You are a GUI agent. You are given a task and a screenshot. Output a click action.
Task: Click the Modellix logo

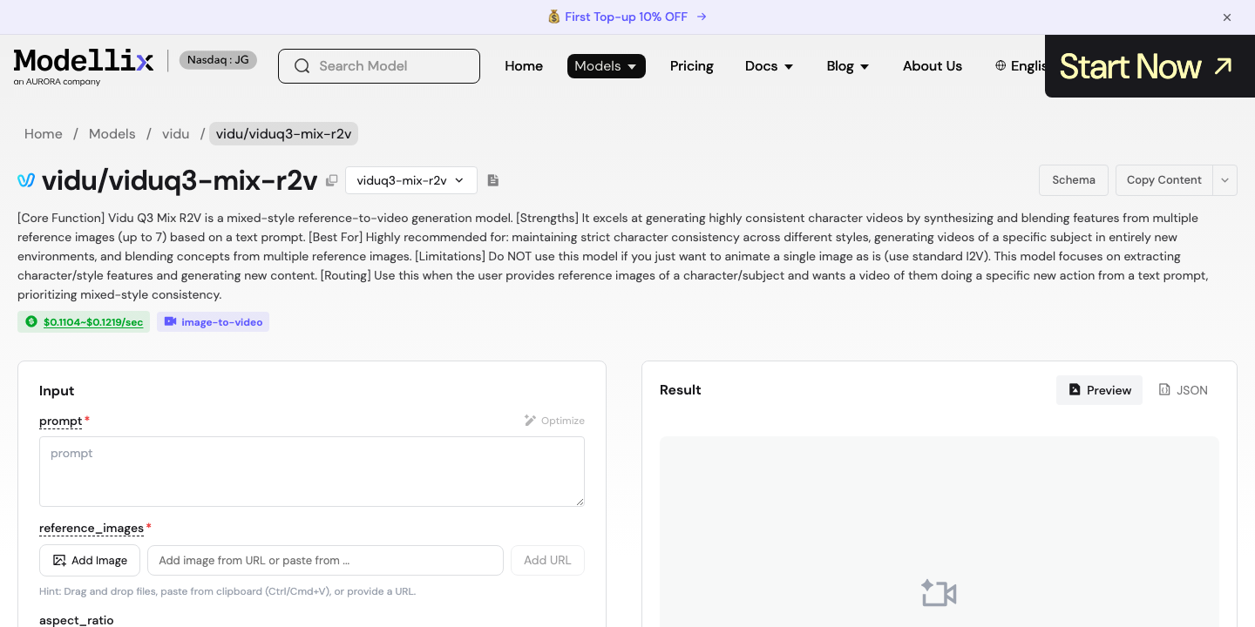(84, 66)
